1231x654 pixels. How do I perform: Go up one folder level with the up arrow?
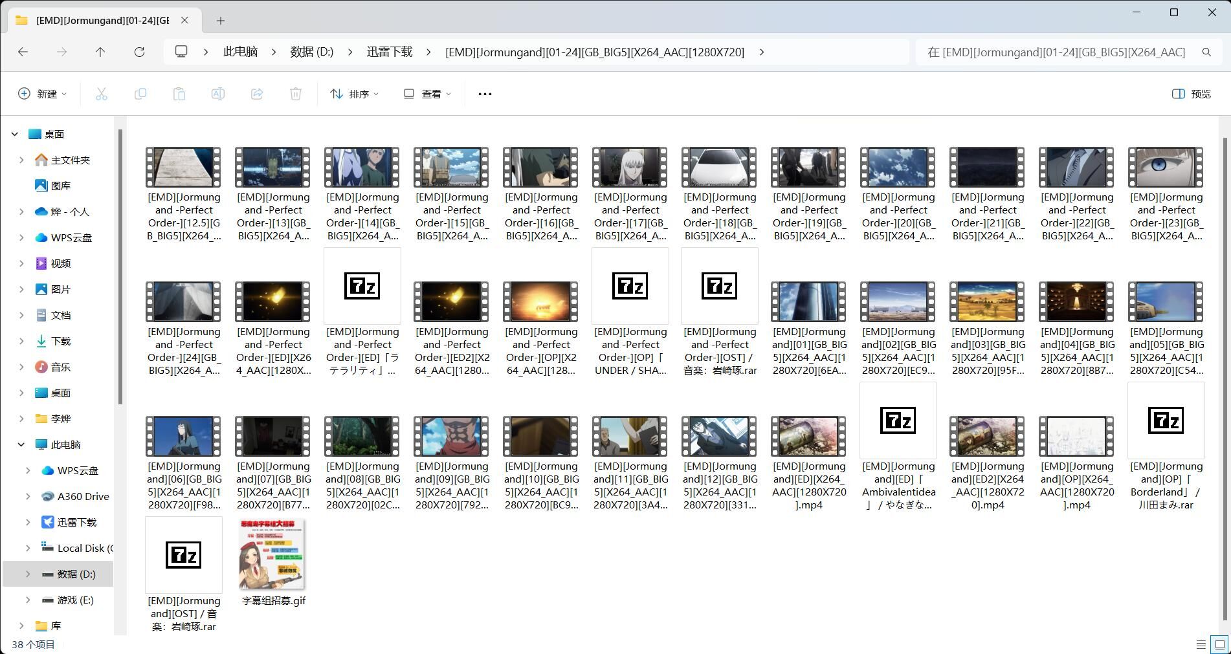(x=100, y=52)
